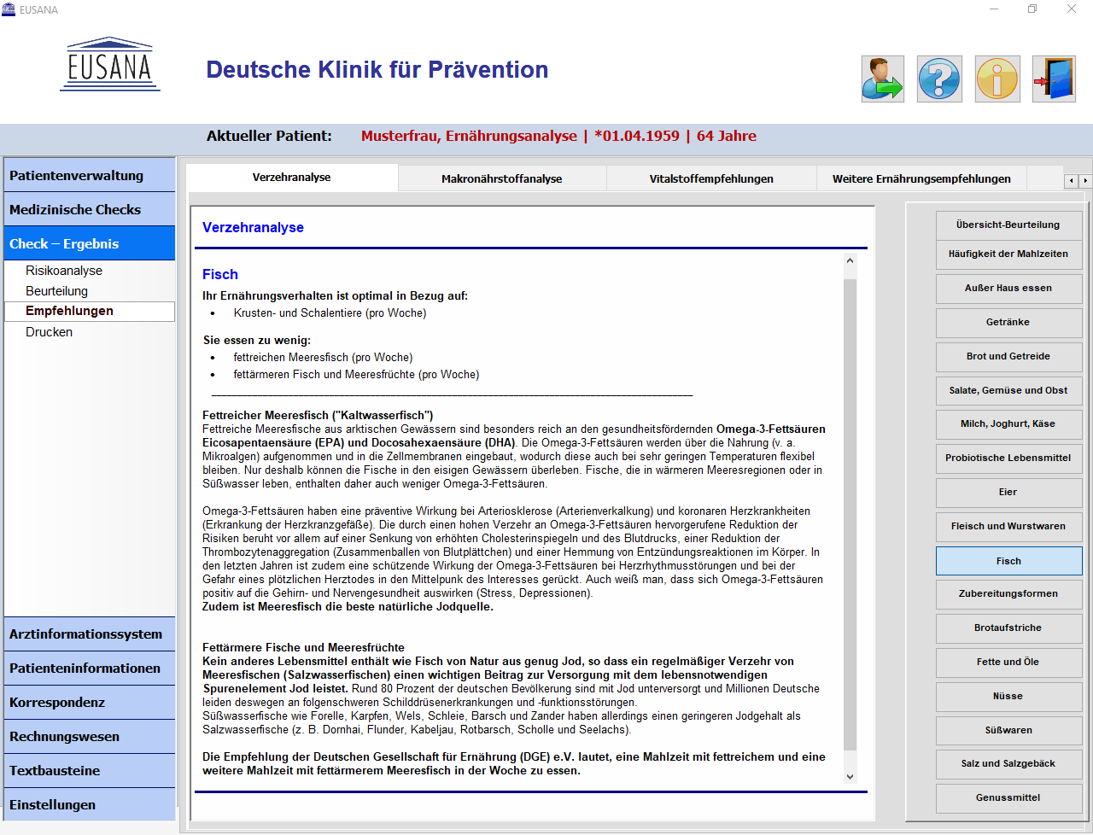The image size is (1093, 835).
Task: Click Fleisch und Wurstwaren button
Action: (1008, 526)
